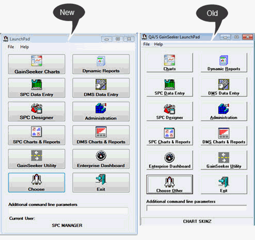The width and height of the screenshot is (255, 240).
Task: Start DMS Data Entry in new LaunchPad
Action: [x=101, y=88]
